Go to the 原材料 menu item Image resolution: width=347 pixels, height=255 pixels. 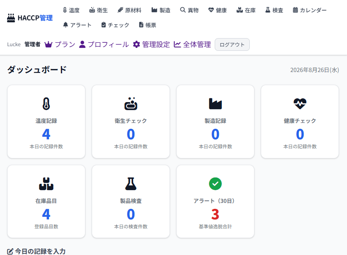coord(129,10)
